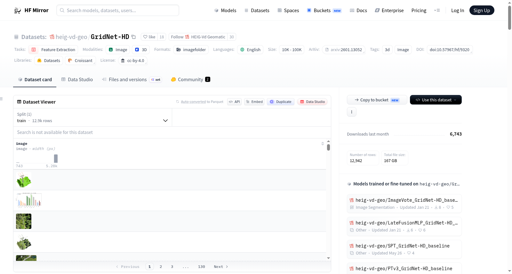
Task: Click the GridNet-HD dataset title
Action: [110, 37]
